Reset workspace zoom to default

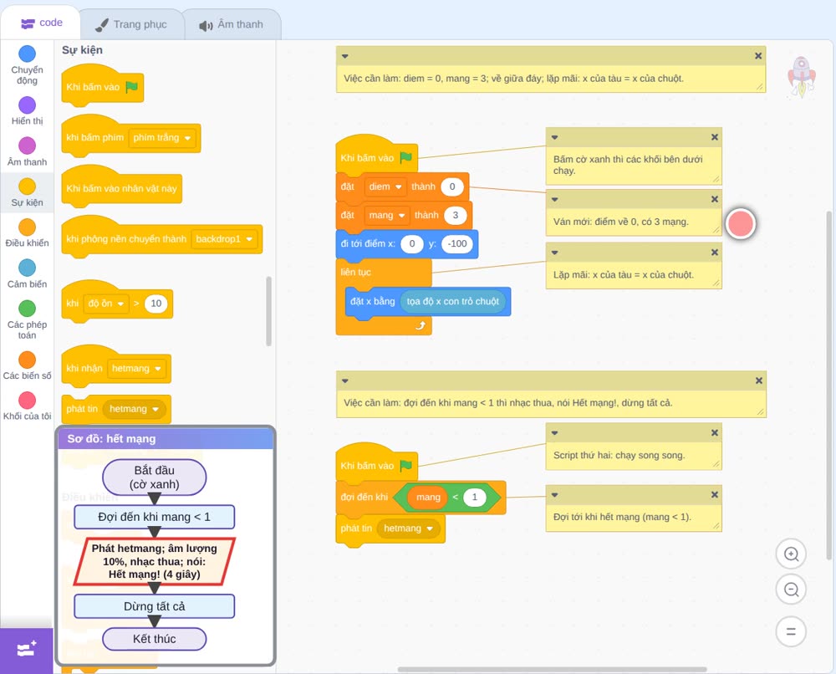tap(791, 632)
